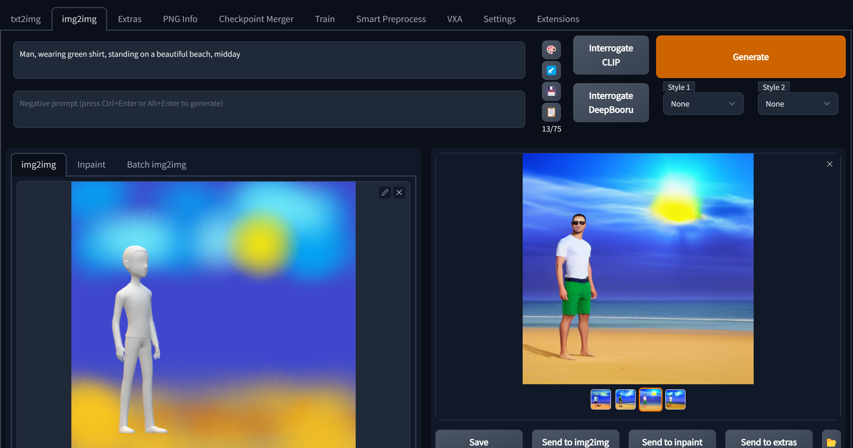
Task: Select the first output thumbnail
Action: 601,399
